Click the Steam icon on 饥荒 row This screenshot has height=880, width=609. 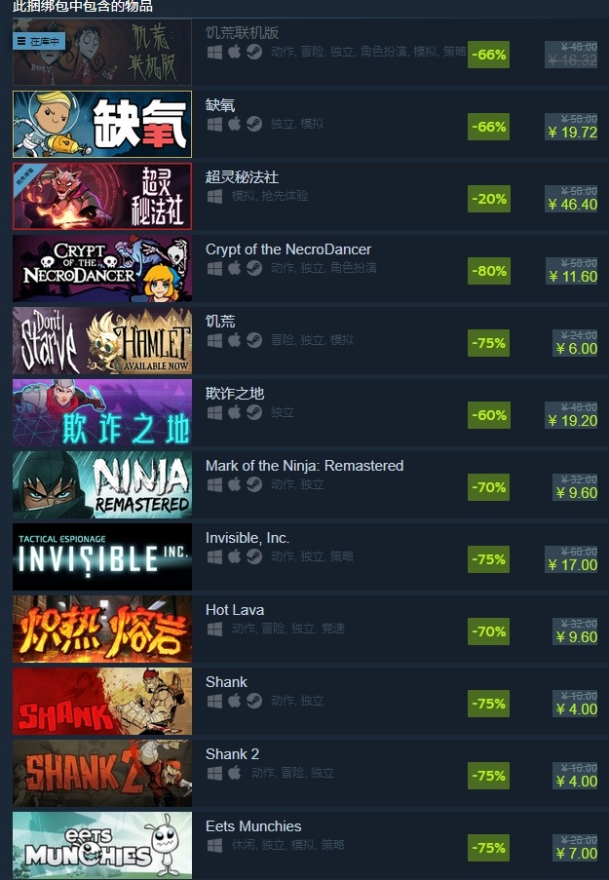tap(254, 340)
